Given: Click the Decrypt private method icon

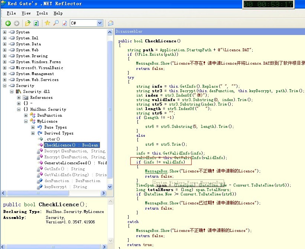Looking at the screenshot, I should [x=40, y=151].
